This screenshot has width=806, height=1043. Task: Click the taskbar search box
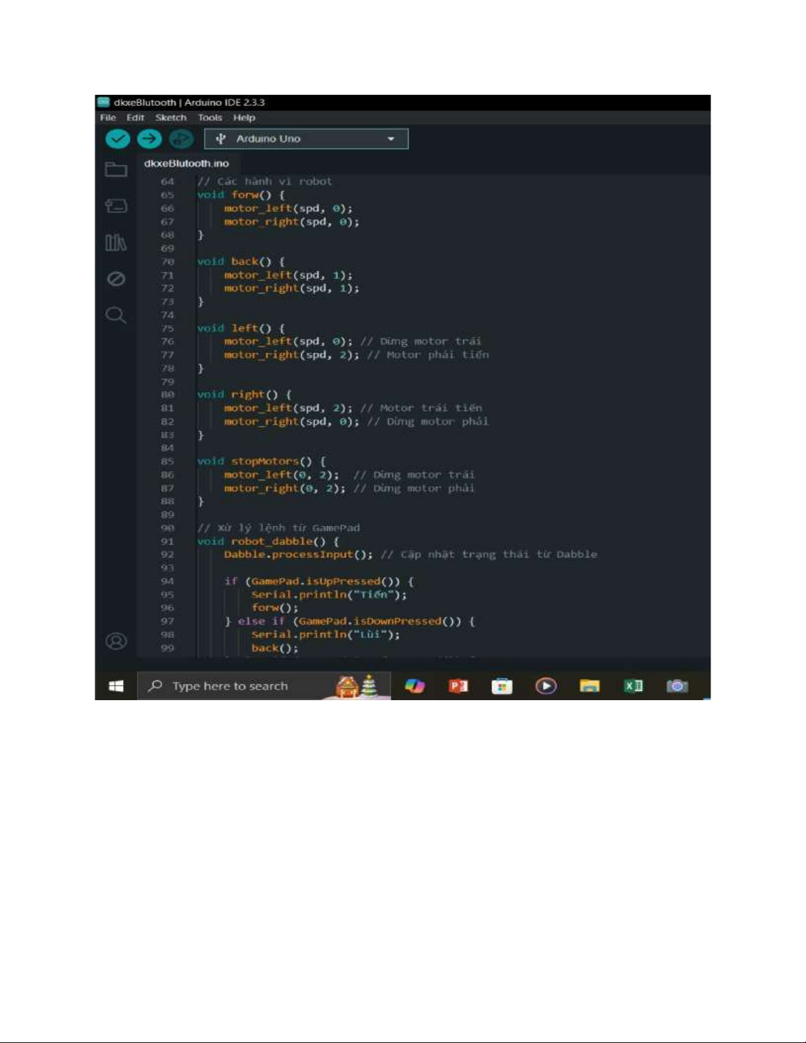point(230,686)
